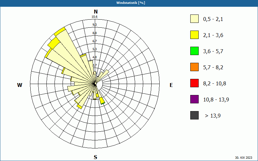Click the legend text 5,7 - 8,2
The height and width of the screenshot is (161, 258).
pyautogui.click(x=213, y=68)
